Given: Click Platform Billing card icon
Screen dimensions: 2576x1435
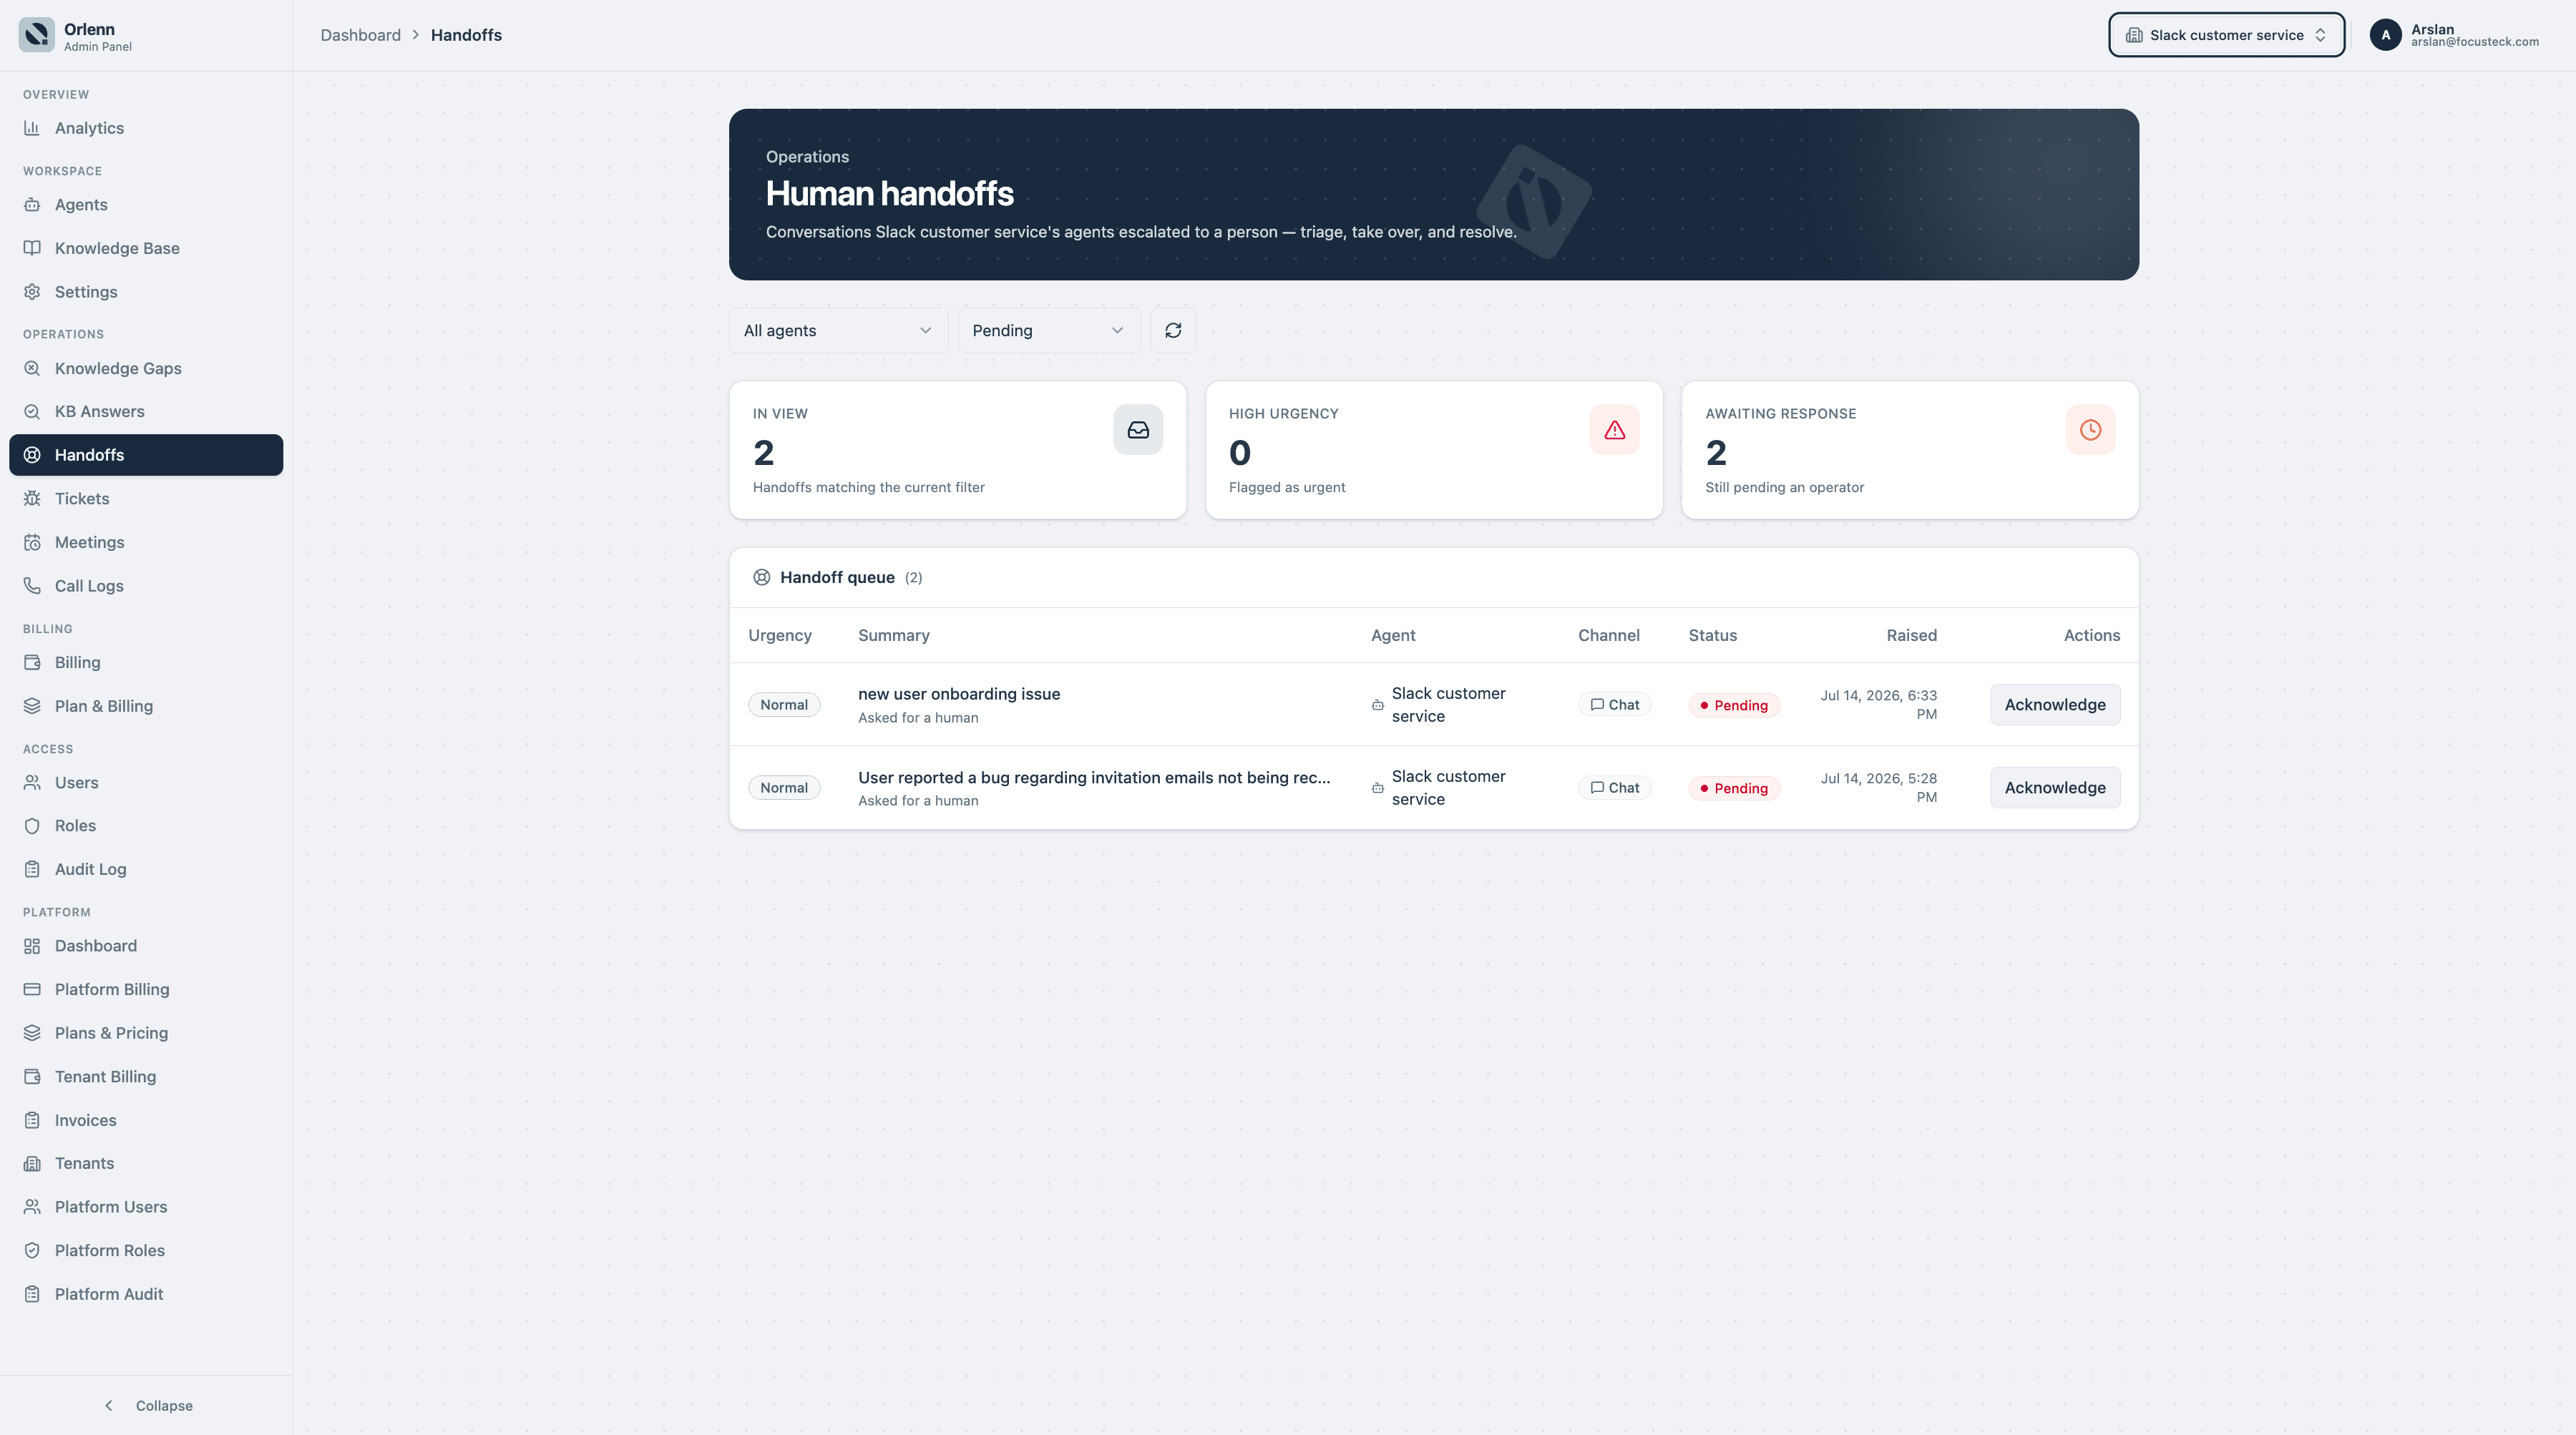Looking at the screenshot, I should pos(32,989).
